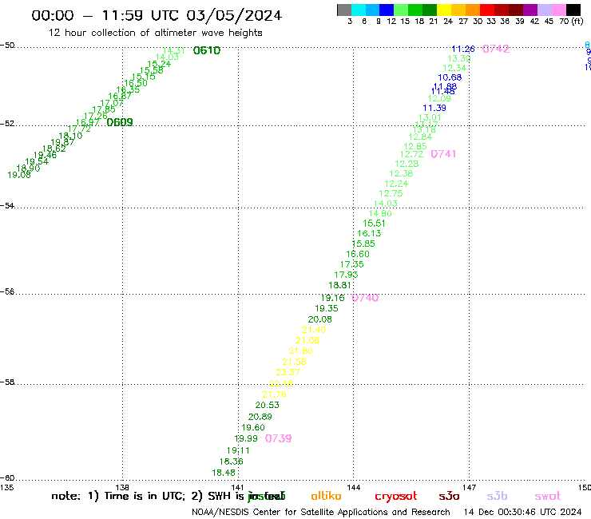Click the cryosat satellite legend label
This screenshot has width=591, height=519.
(396, 496)
